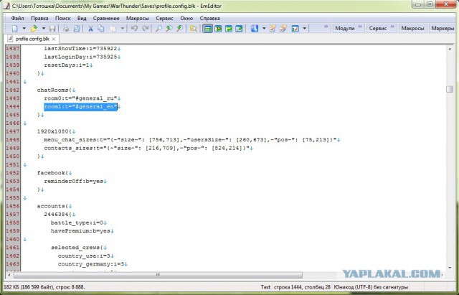
Task: Click the horizontal scrollbar left arrow
Action: coord(9,275)
